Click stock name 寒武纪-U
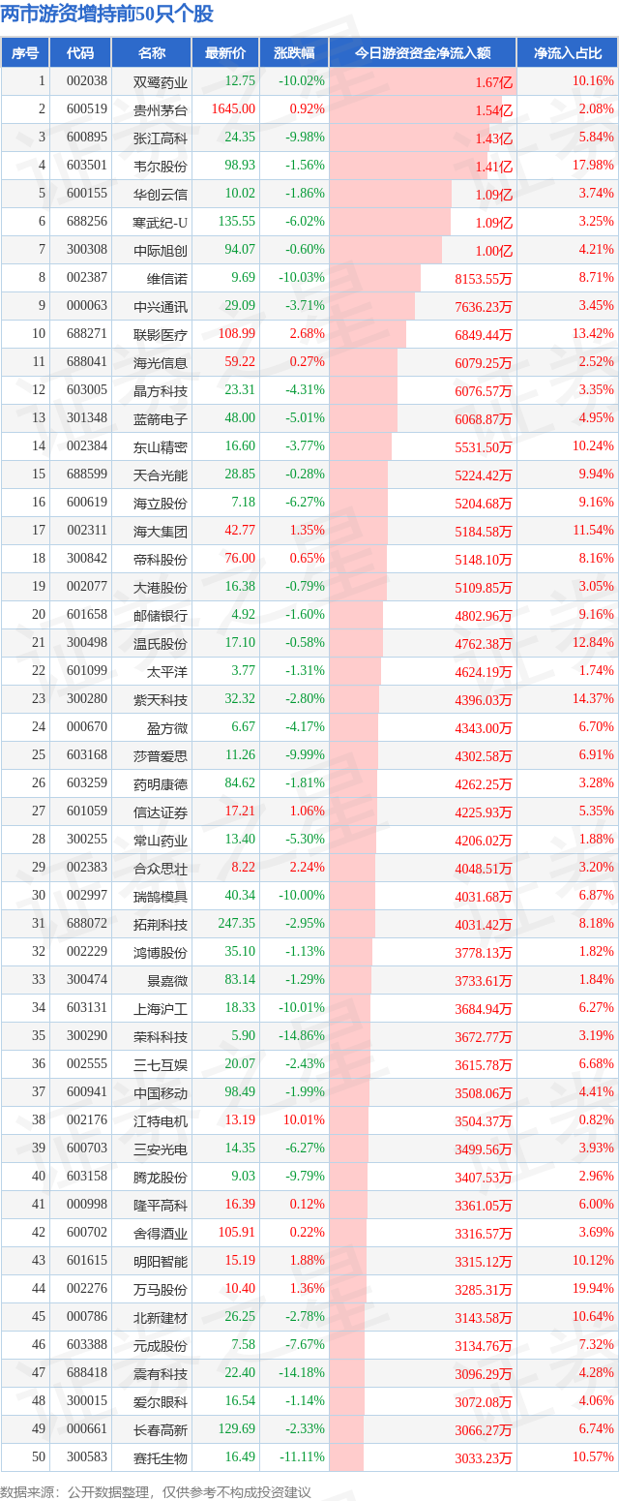Image resolution: width=619 pixels, height=1501 pixels. coord(161,222)
